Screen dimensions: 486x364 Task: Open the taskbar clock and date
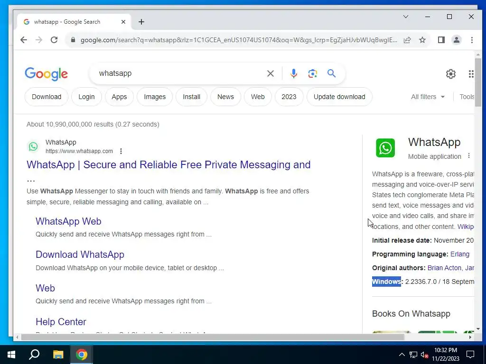point(445,355)
